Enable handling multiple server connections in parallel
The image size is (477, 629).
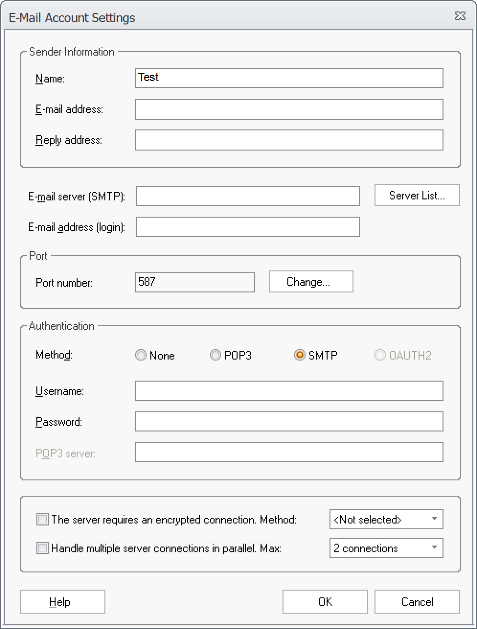[42, 548]
